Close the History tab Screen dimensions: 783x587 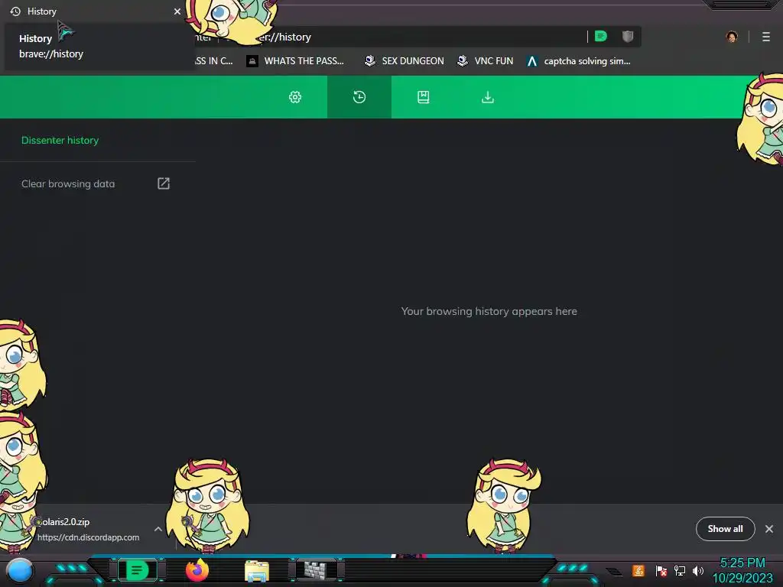pyautogui.click(x=177, y=11)
